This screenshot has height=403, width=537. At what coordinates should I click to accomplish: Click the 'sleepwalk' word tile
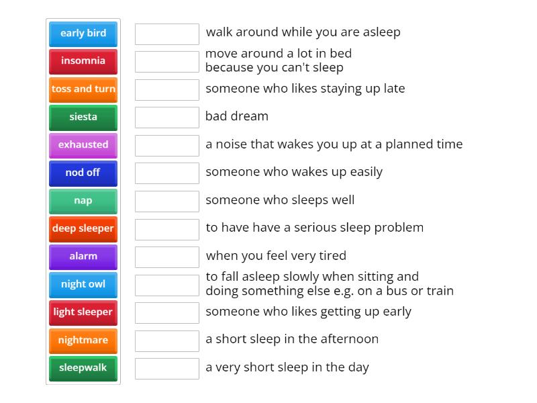coord(83,368)
